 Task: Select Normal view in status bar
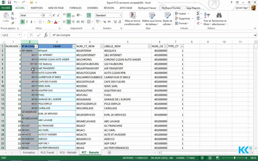[x=202, y=158]
